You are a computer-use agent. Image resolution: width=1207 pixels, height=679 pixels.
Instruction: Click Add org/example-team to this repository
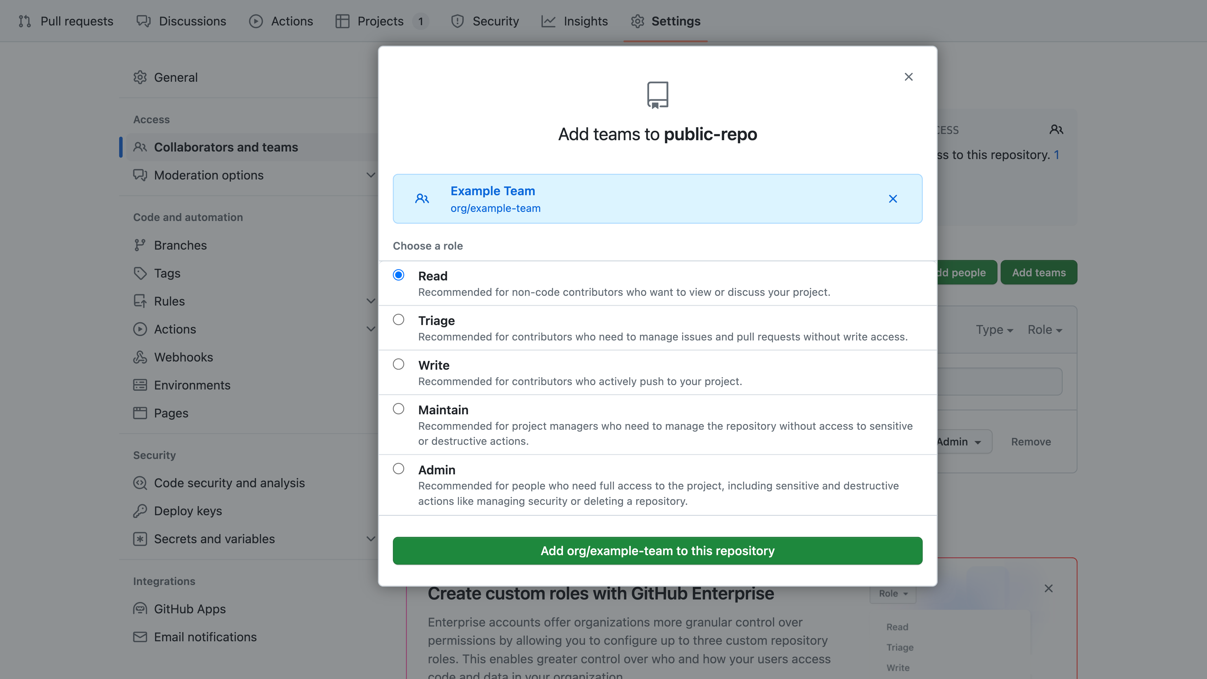click(x=657, y=551)
